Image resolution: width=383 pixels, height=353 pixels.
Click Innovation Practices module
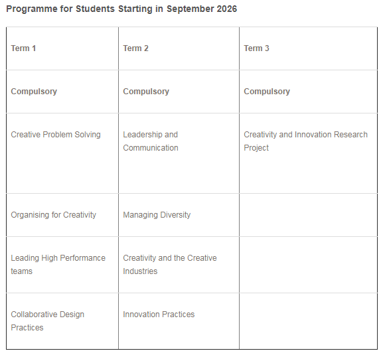(159, 315)
